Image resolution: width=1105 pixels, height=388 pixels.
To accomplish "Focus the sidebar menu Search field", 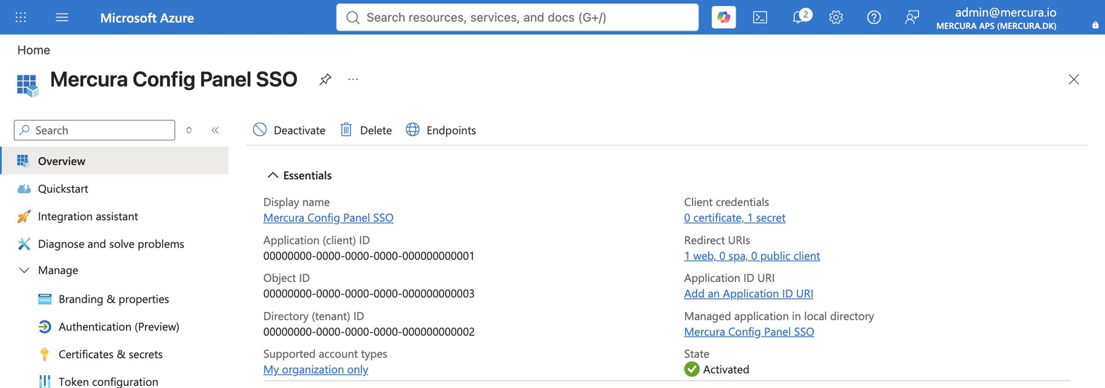I will point(95,130).
